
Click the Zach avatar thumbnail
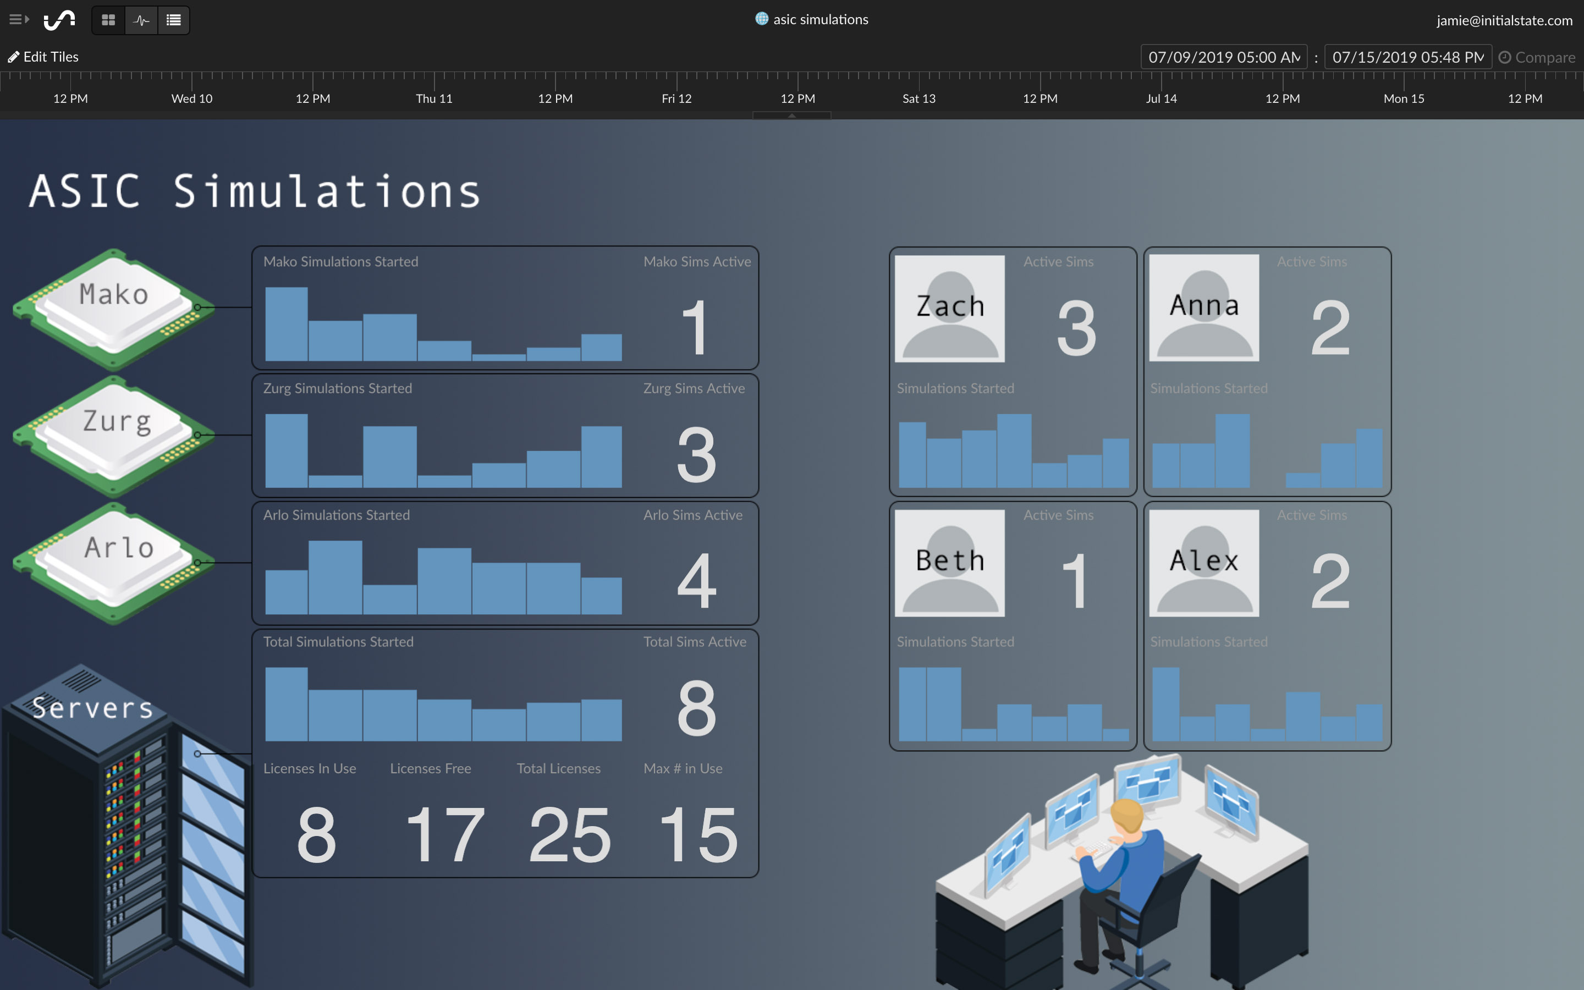949,308
